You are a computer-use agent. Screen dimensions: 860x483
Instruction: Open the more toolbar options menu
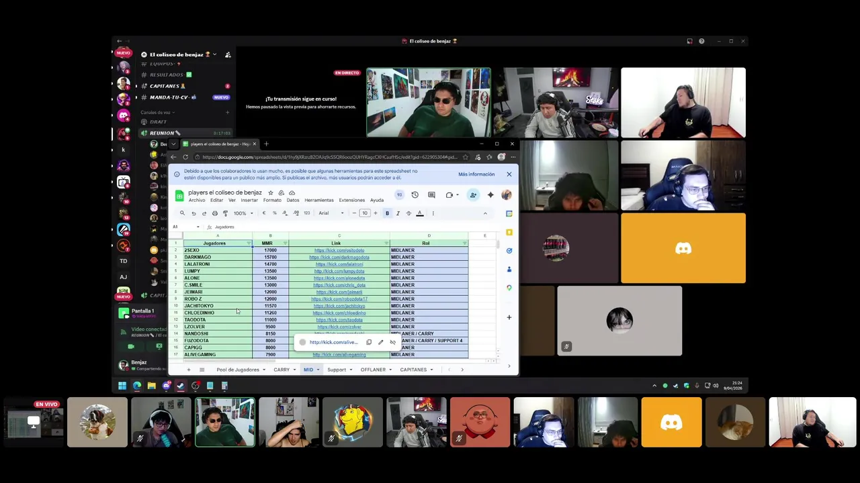[x=433, y=213]
